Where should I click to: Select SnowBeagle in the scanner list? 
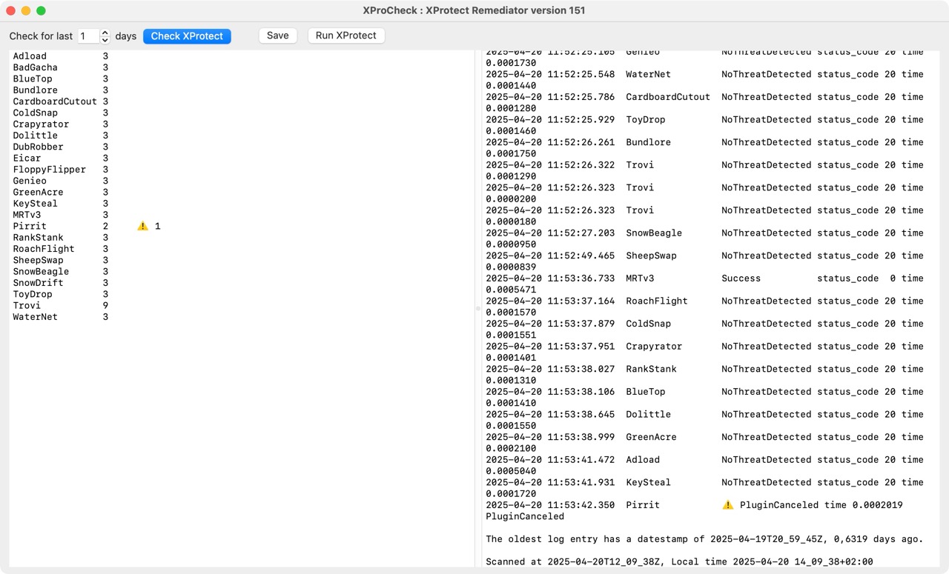pyautogui.click(x=41, y=272)
